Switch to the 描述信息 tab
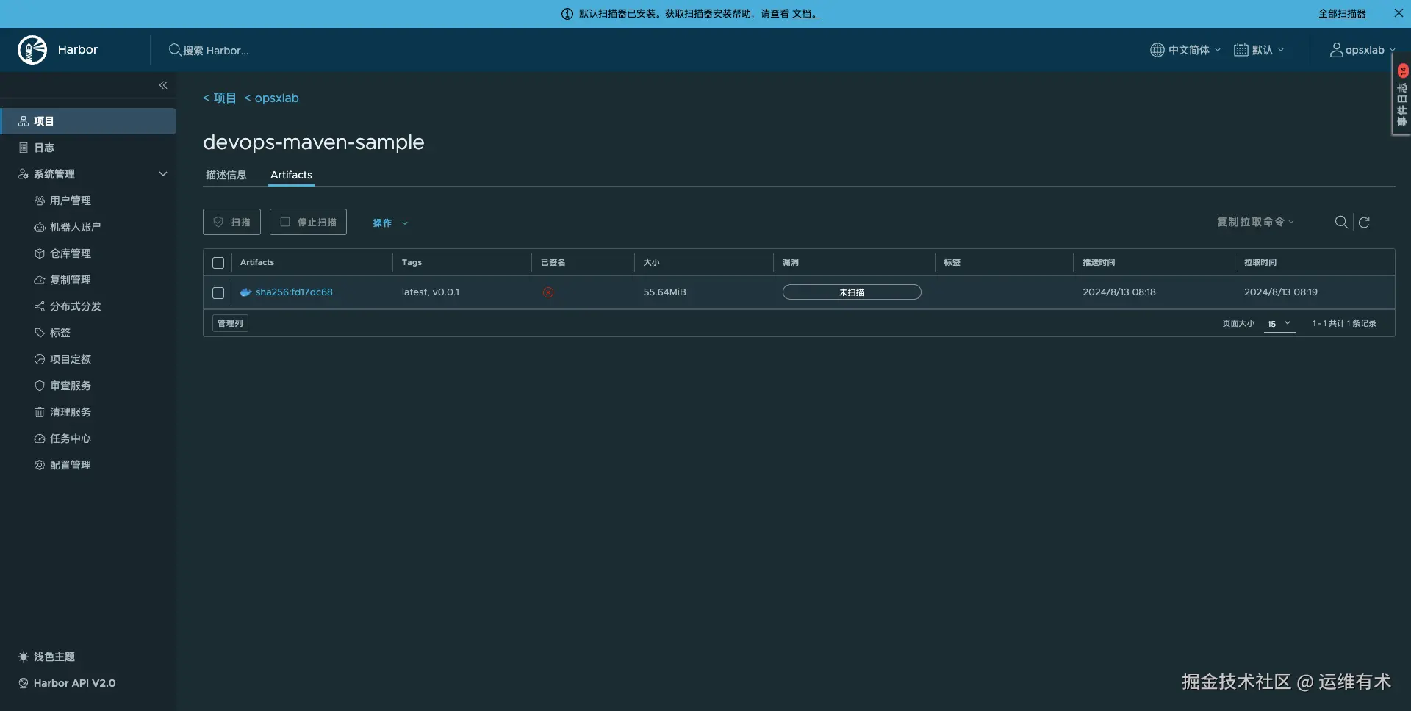 coord(226,175)
